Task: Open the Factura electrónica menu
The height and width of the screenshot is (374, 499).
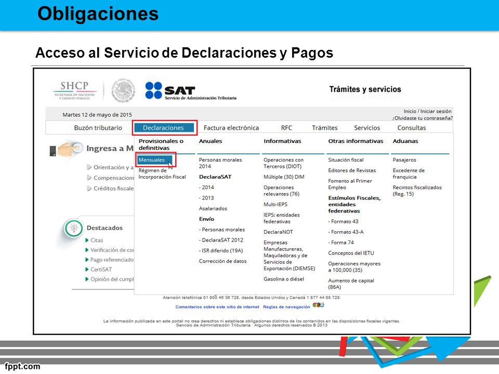Action: click(x=231, y=128)
